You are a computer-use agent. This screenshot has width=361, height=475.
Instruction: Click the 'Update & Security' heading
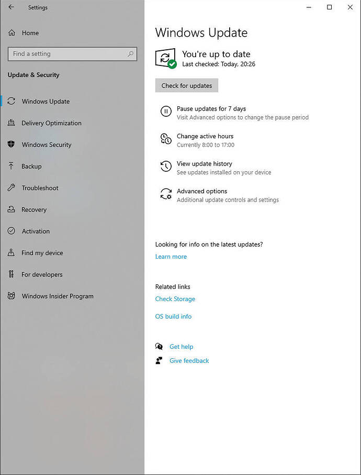(33, 75)
